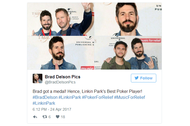
Task: Click the like count 18
Action: 63,117
